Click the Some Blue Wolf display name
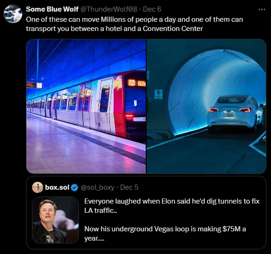271x254 pixels. 52,9
